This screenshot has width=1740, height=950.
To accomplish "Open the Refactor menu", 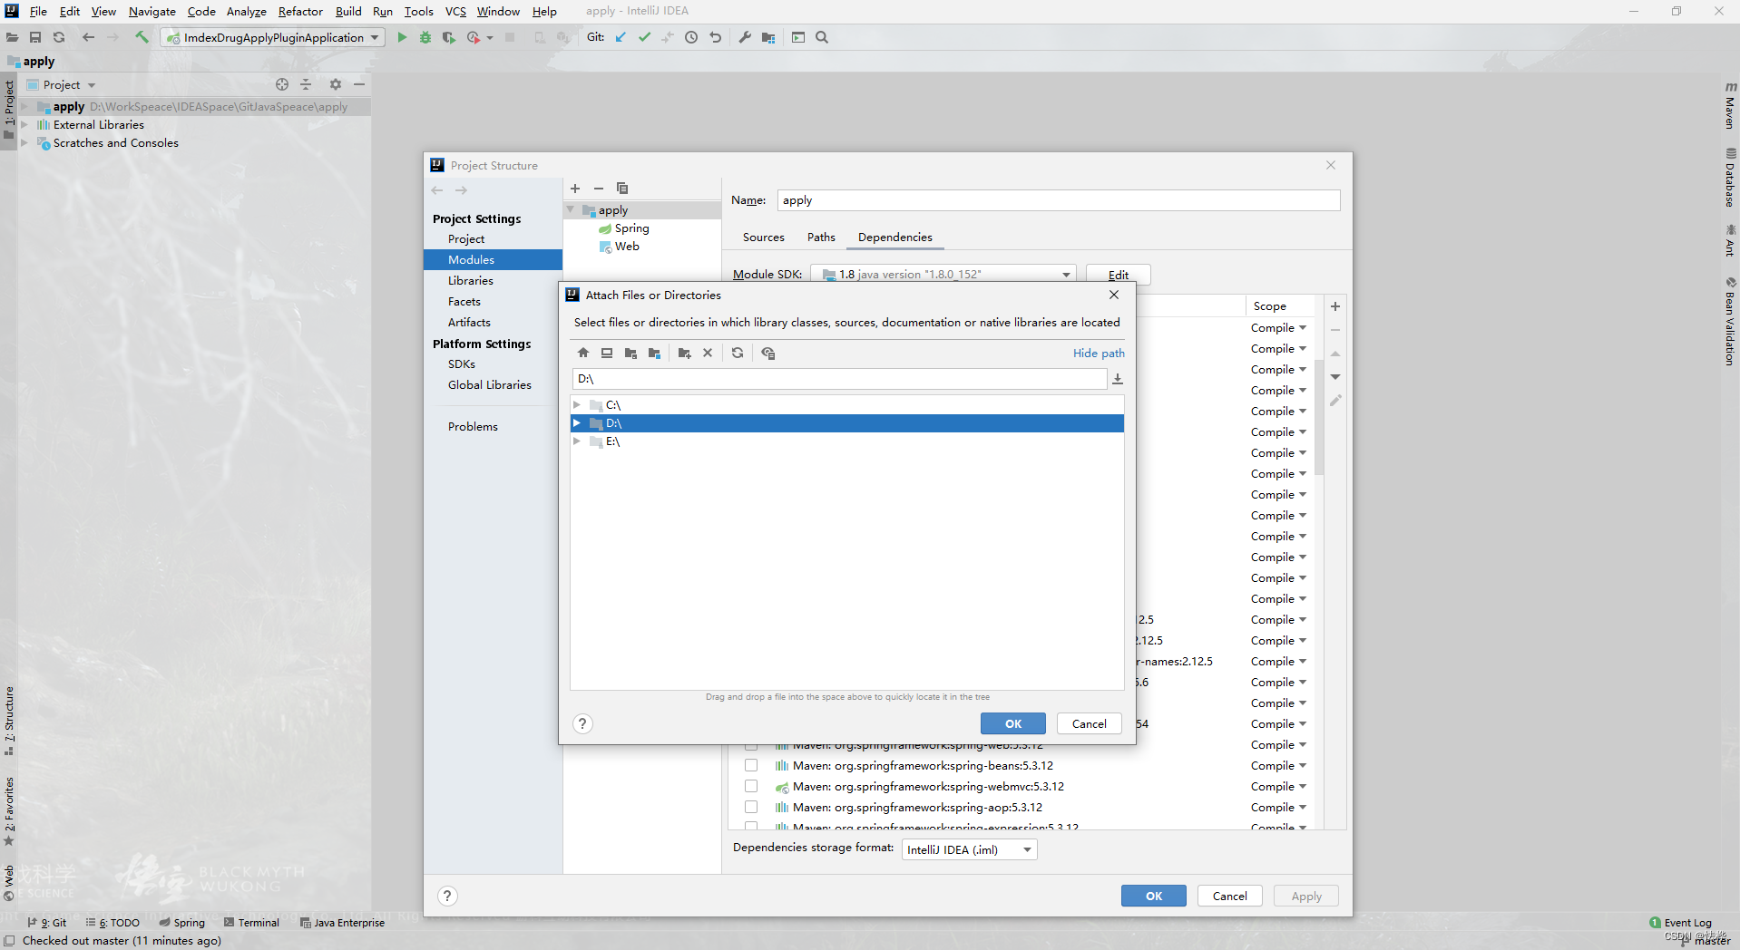I will (x=300, y=11).
